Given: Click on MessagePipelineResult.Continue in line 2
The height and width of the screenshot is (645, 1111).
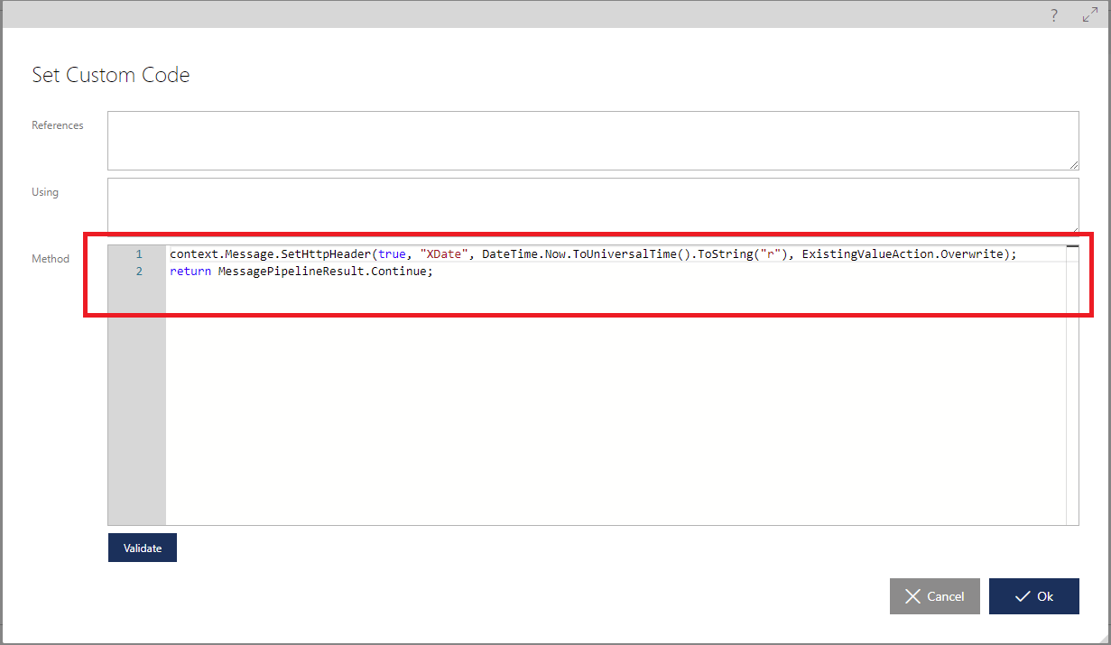Looking at the screenshot, I should (x=324, y=272).
